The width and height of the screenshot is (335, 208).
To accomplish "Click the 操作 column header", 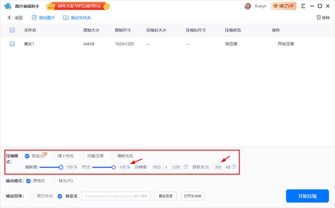I will pos(276,30).
